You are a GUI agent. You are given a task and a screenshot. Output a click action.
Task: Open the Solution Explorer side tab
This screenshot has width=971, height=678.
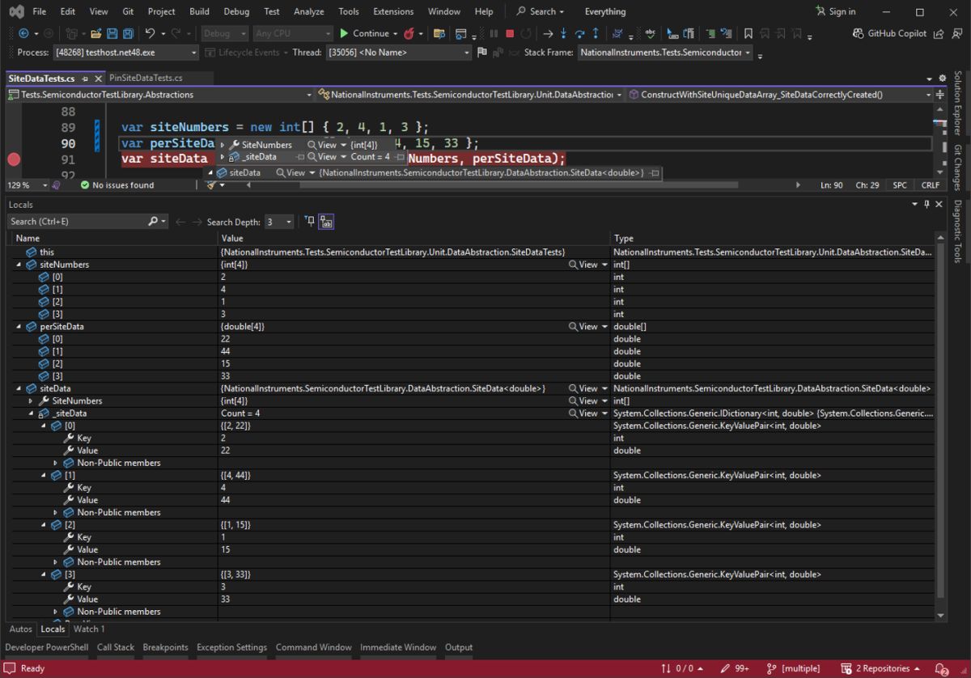coord(958,103)
